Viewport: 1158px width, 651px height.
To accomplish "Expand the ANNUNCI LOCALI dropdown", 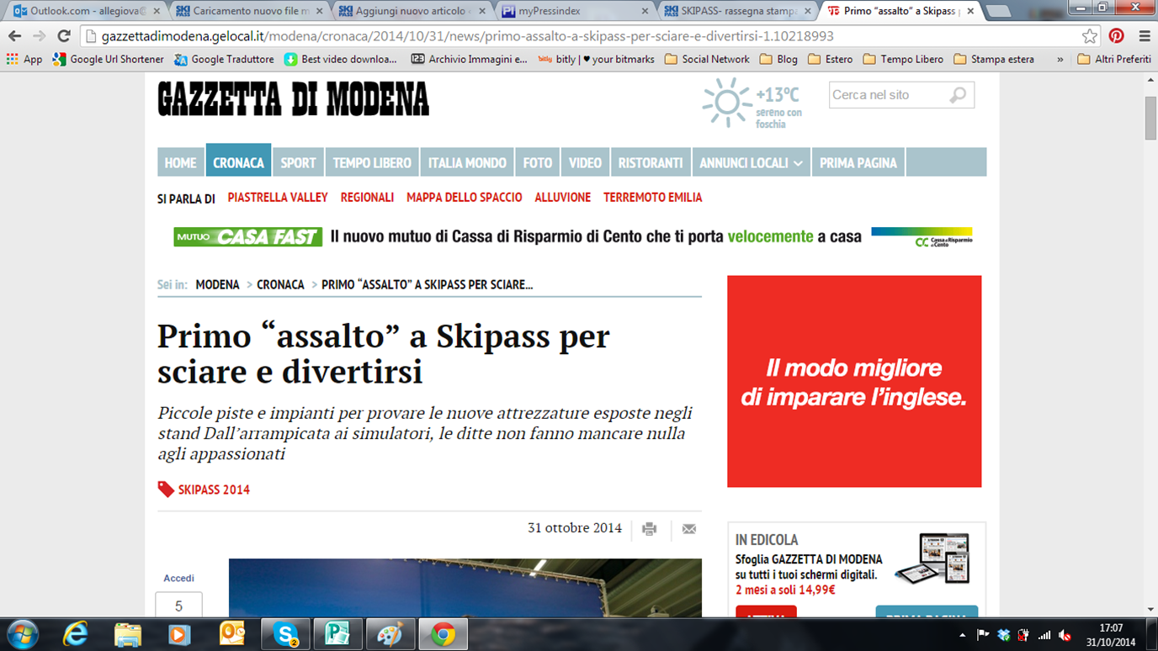I will point(751,162).
